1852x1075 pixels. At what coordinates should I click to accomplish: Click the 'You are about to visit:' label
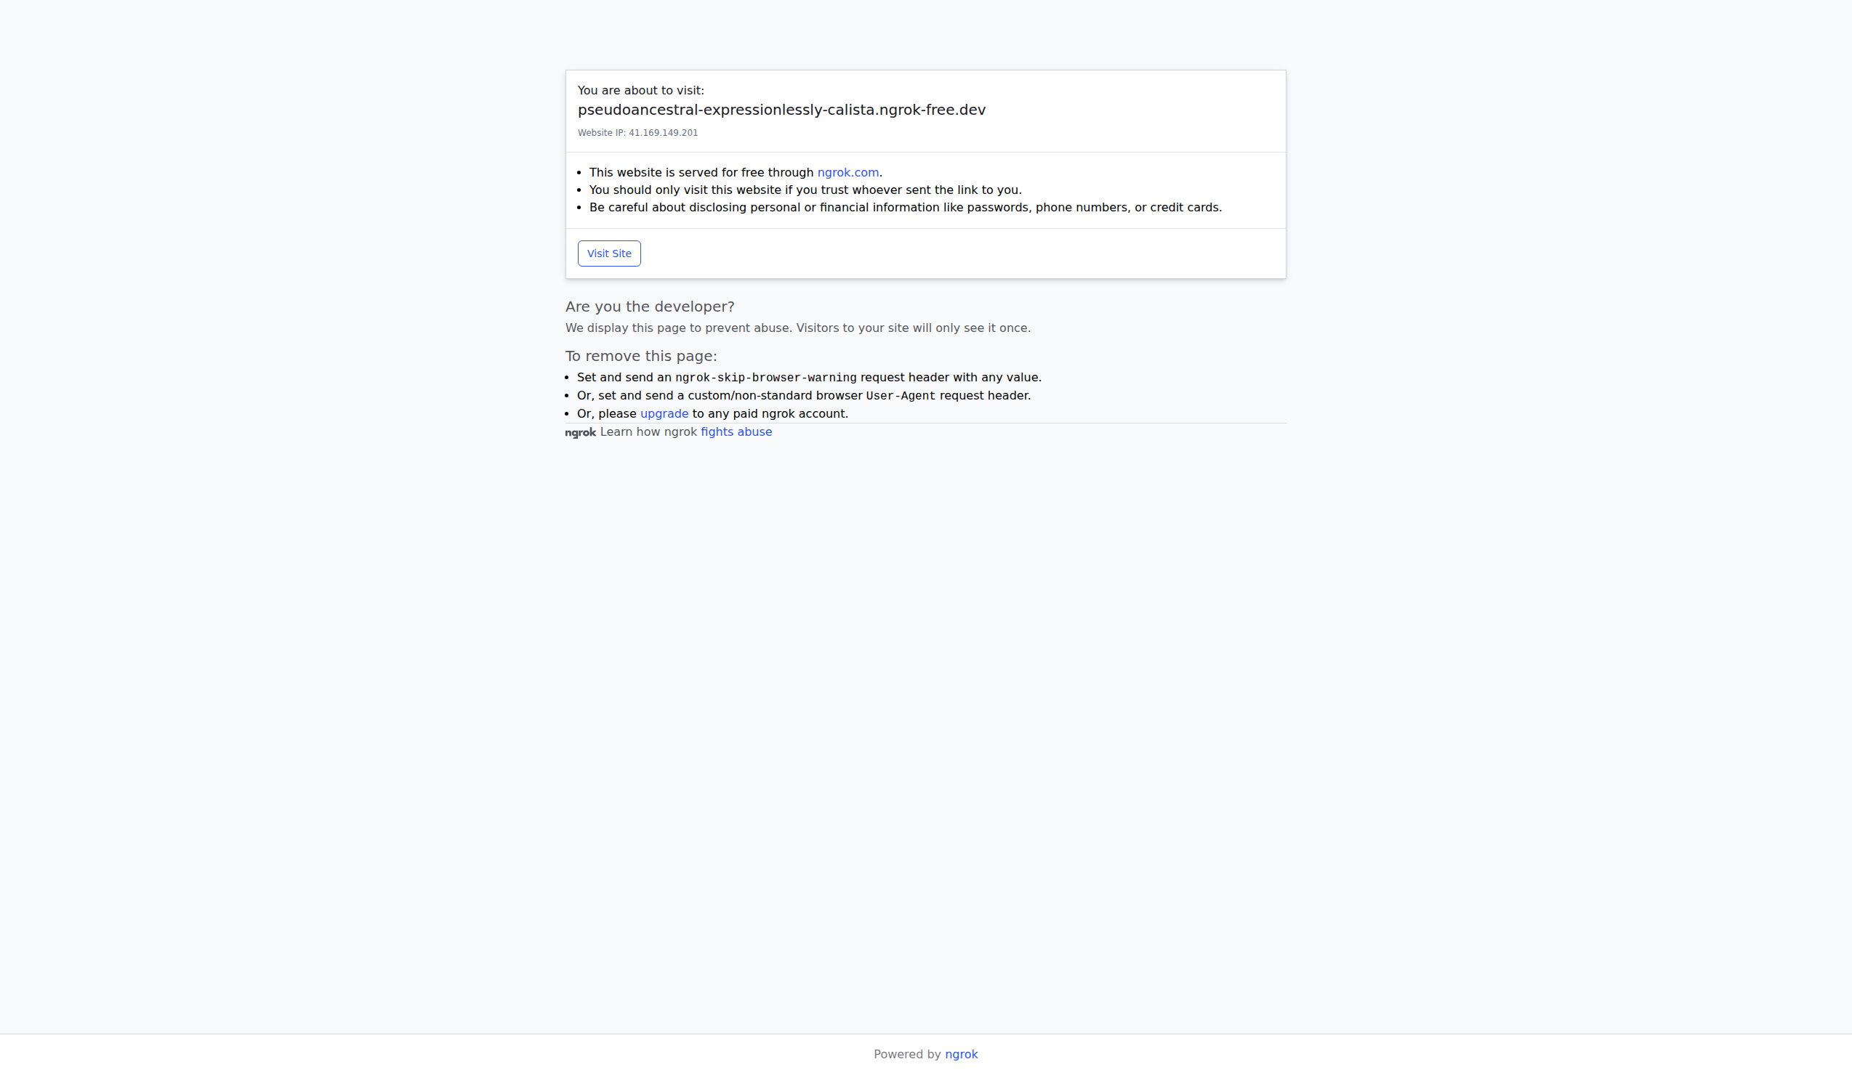(x=640, y=90)
